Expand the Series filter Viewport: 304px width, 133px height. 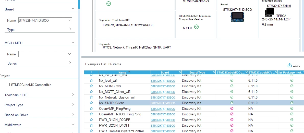coord(70,63)
